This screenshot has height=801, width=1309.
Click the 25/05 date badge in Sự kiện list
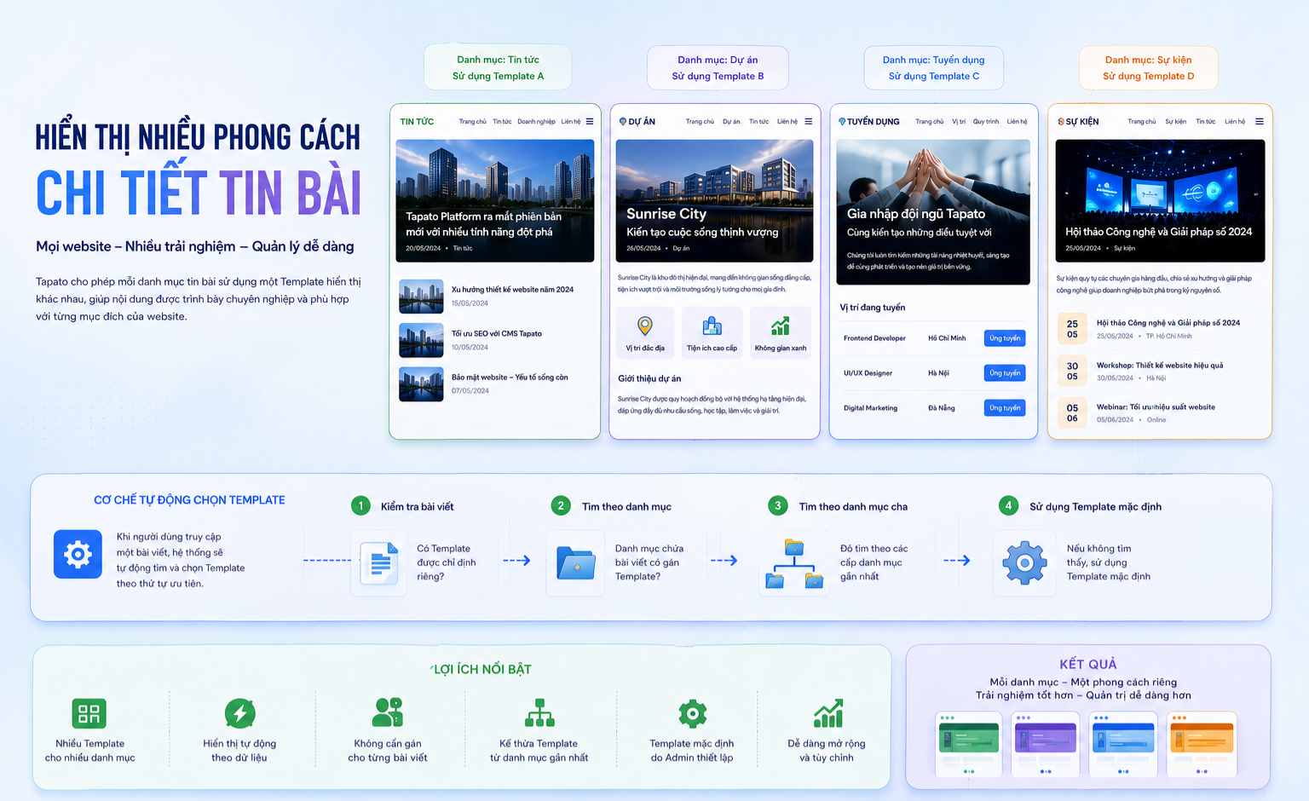pos(1072,329)
